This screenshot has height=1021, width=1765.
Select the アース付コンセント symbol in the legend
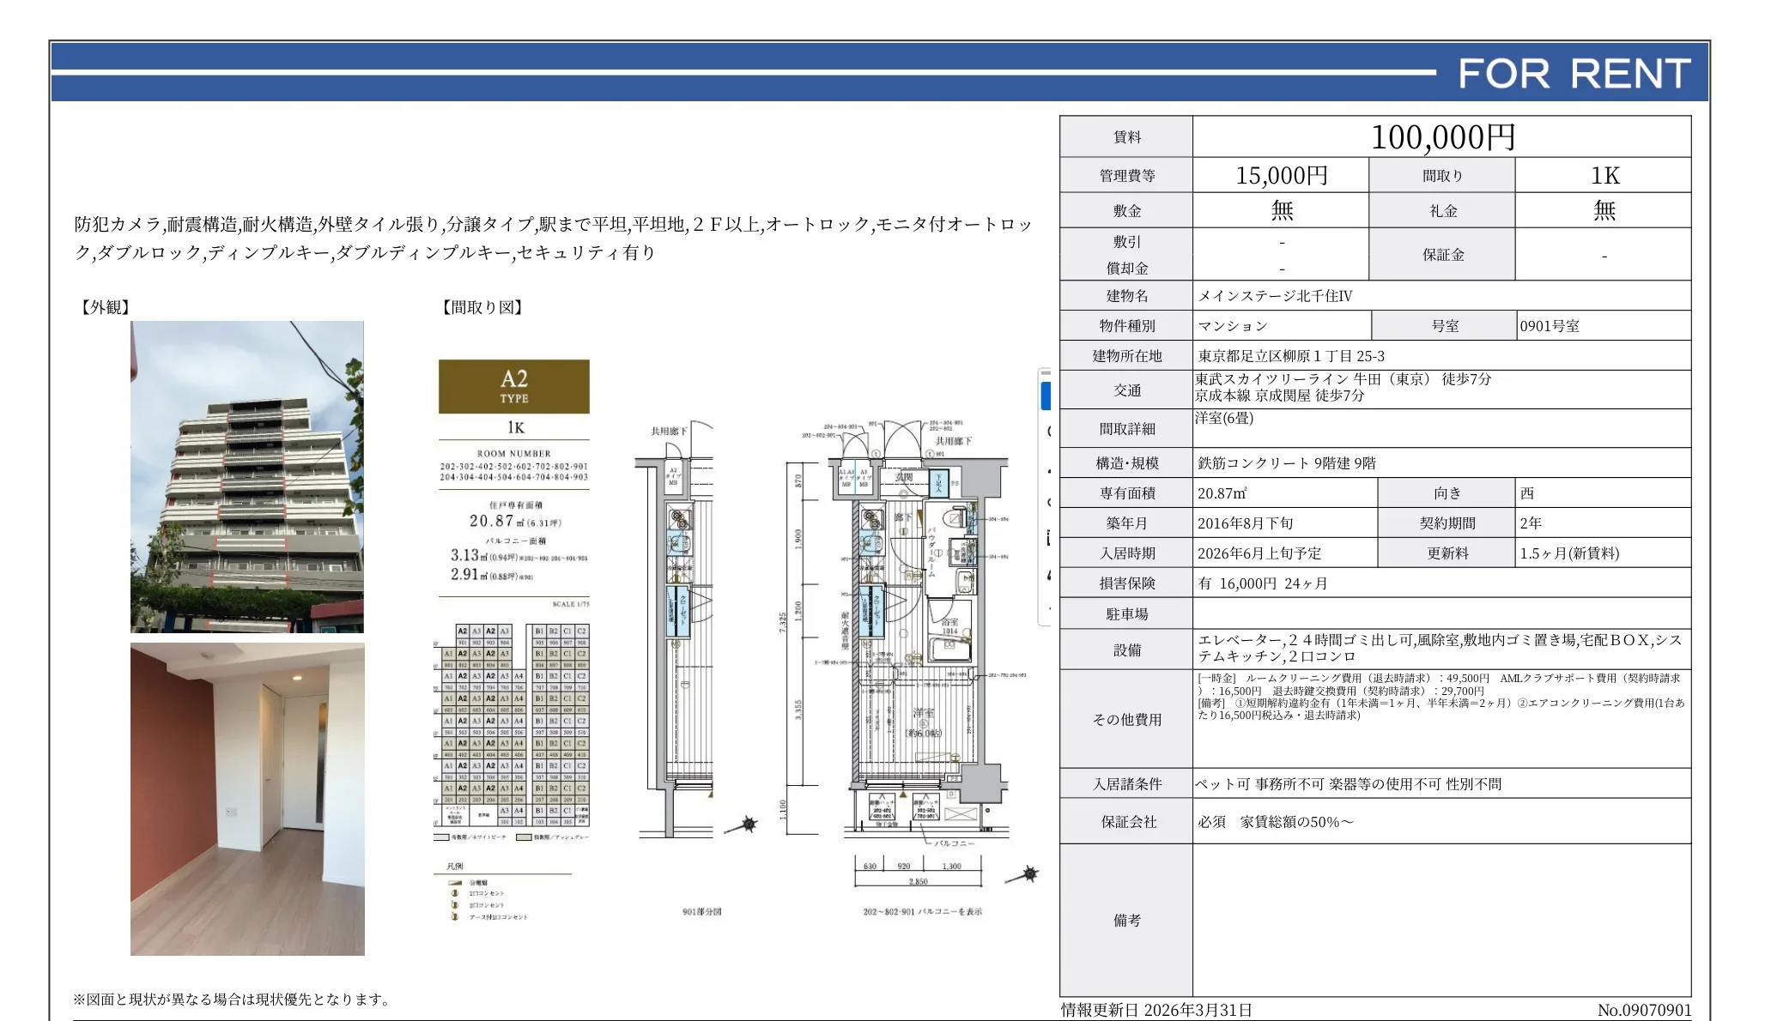click(x=455, y=918)
